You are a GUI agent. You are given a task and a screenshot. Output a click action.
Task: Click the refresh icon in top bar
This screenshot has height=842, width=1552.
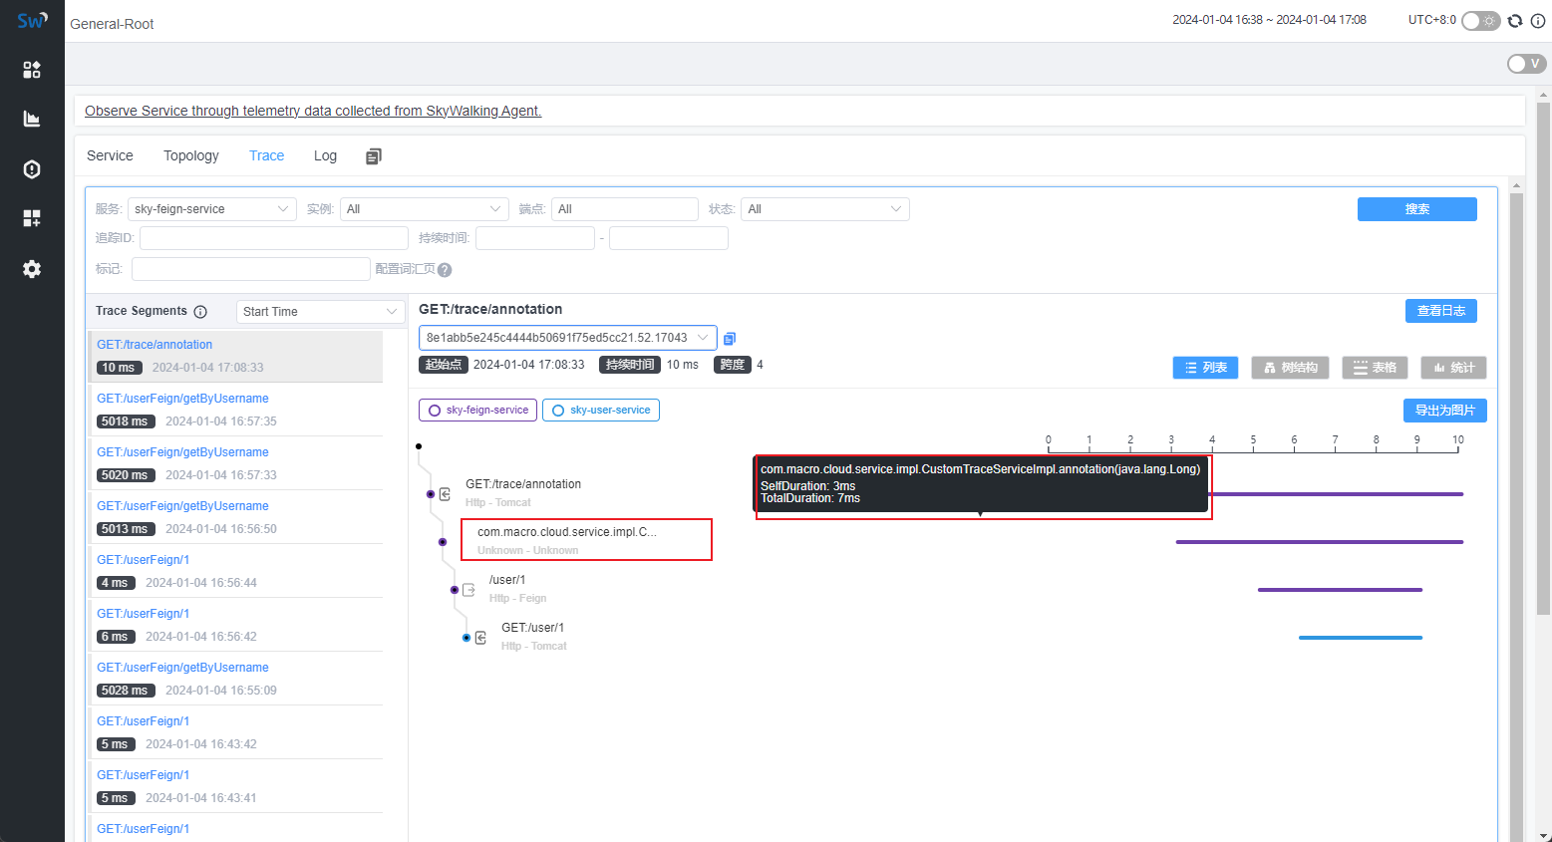pyautogui.click(x=1515, y=21)
